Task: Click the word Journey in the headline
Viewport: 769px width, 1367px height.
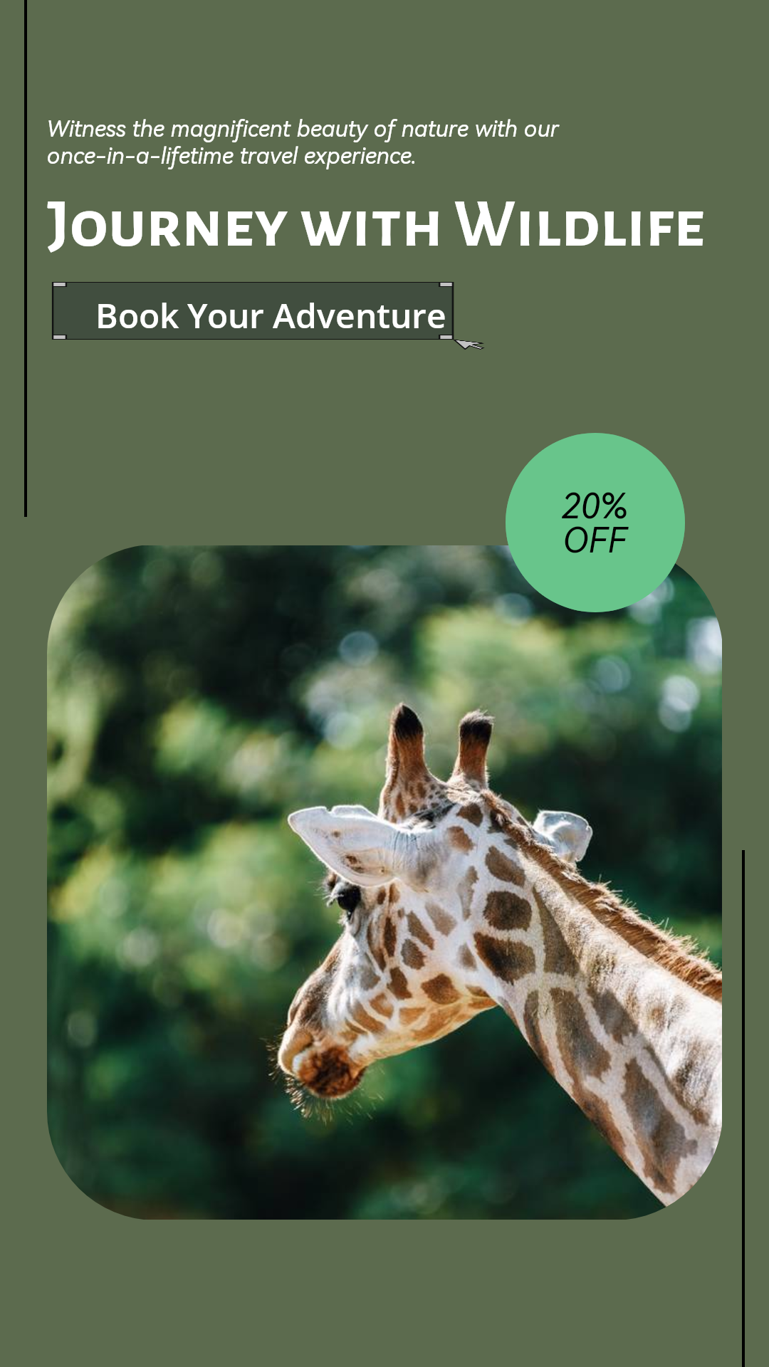Action: tap(167, 226)
